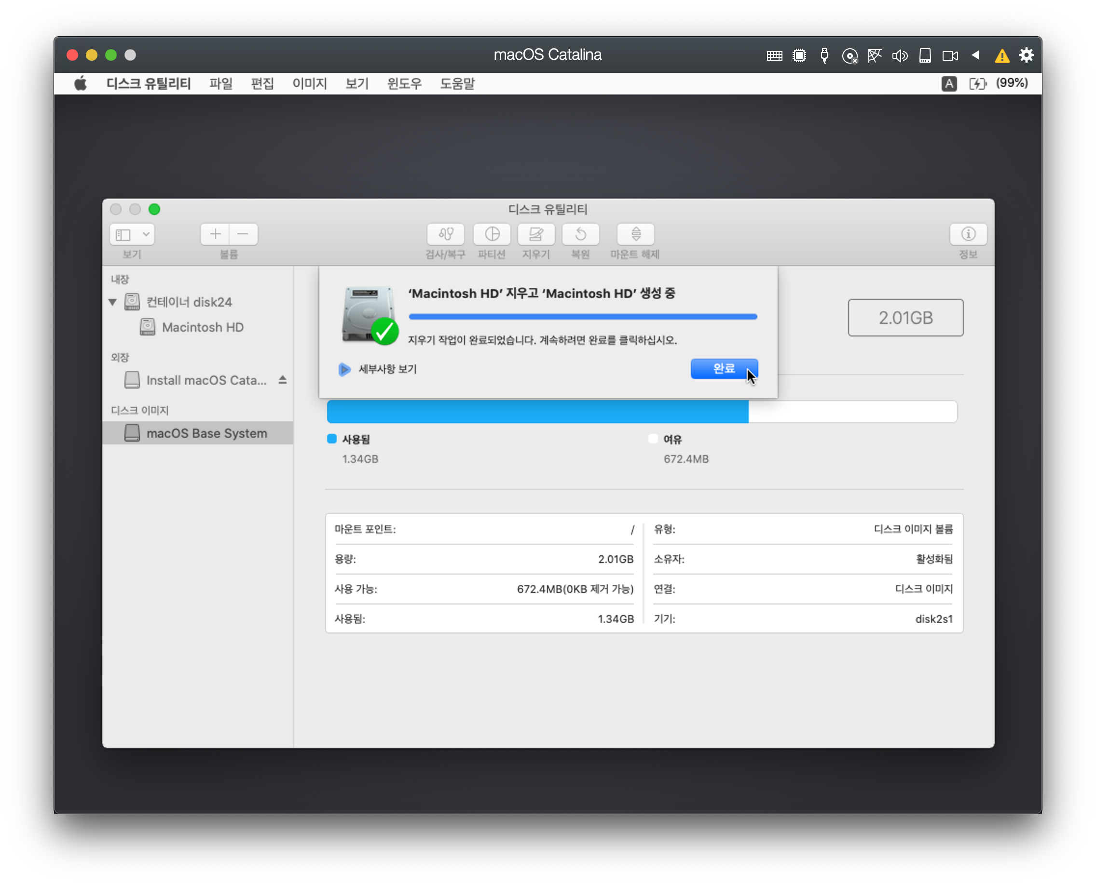Click the blue 완료 button
Viewport: 1096px width, 885px height.
tap(724, 369)
